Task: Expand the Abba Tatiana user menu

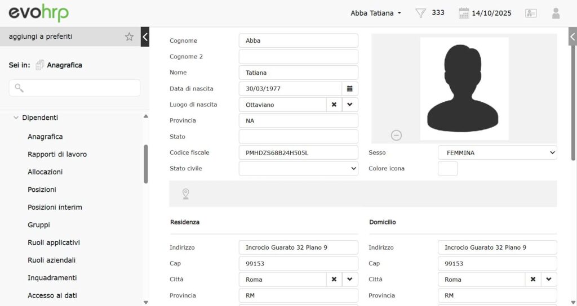Action: 376,13
